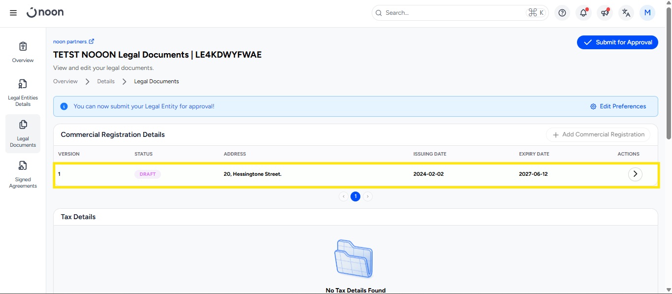Image resolution: width=672 pixels, height=294 pixels.
Task: Open the notifications bell
Action: click(583, 13)
